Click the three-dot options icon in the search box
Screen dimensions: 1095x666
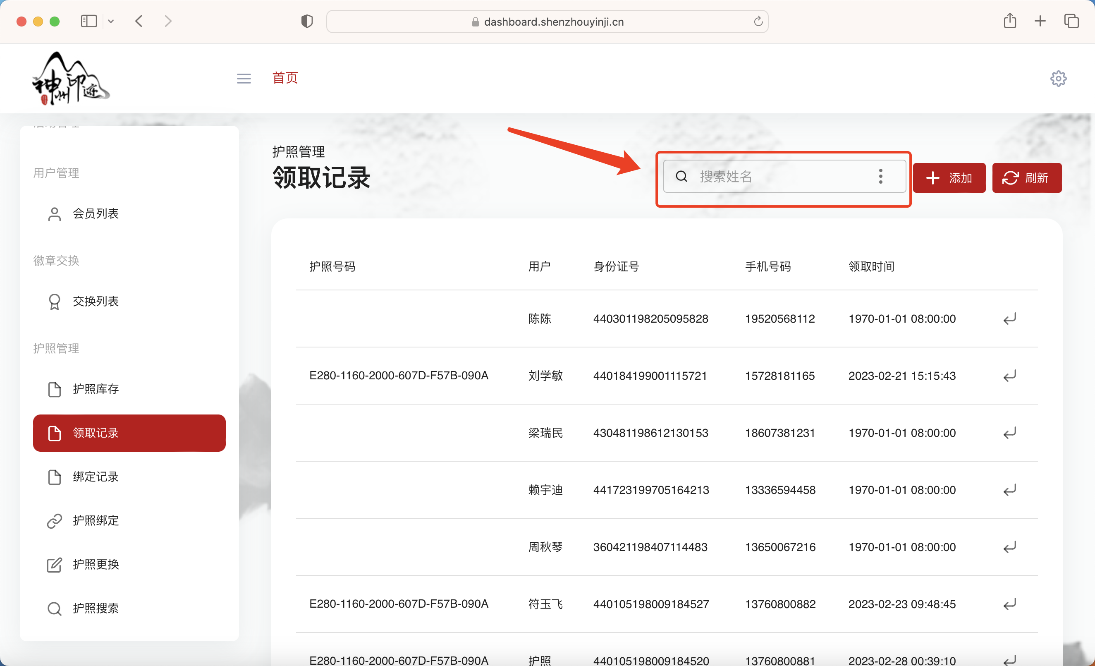point(880,177)
